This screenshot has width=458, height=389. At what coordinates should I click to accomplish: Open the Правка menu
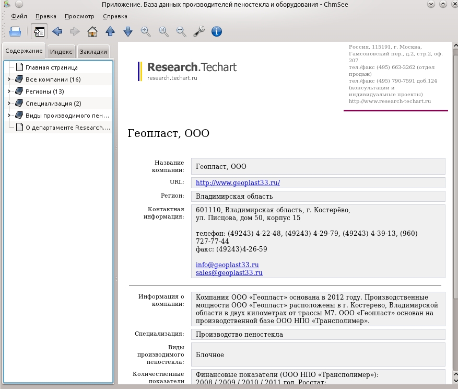point(45,16)
